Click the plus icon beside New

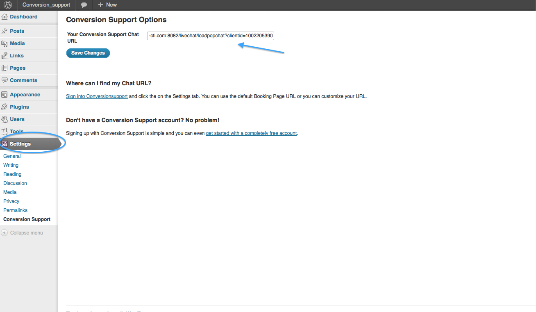point(100,5)
